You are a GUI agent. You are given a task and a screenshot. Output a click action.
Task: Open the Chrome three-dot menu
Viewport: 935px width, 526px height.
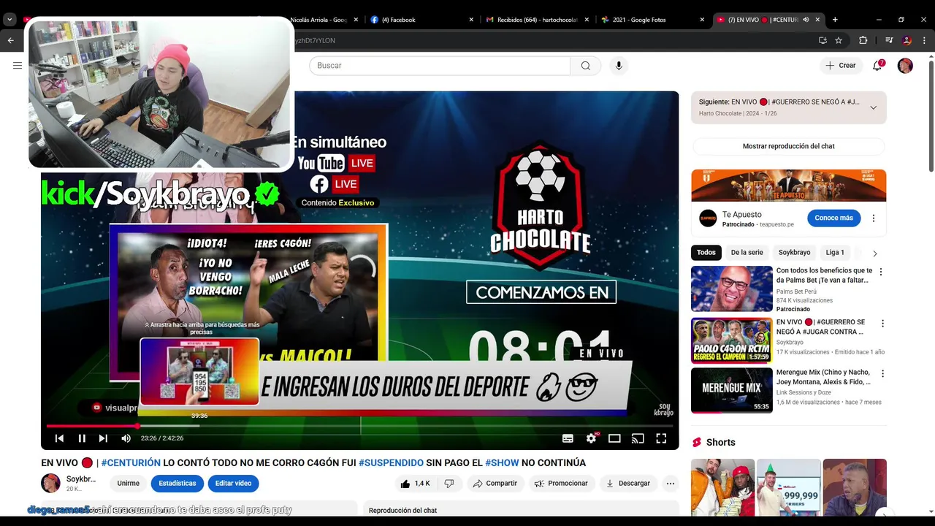pyautogui.click(x=924, y=41)
